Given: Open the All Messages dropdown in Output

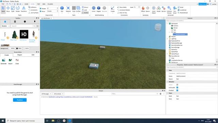Looking at the screenshot, I should tap(46, 94).
